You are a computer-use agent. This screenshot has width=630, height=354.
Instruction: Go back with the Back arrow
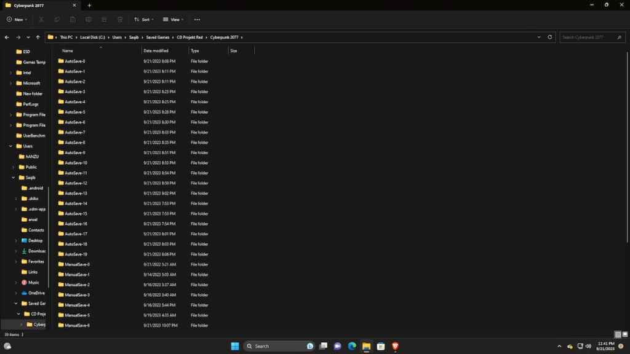pos(7,37)
